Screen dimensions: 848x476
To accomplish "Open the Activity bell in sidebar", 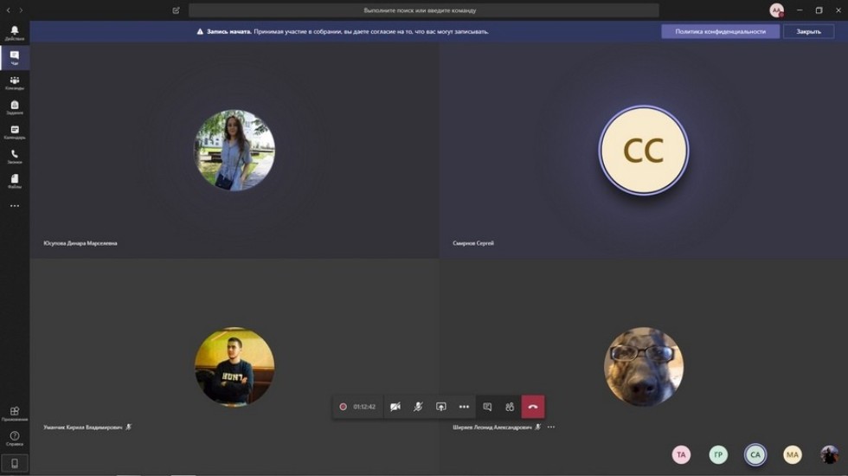I will coord(14,33).
